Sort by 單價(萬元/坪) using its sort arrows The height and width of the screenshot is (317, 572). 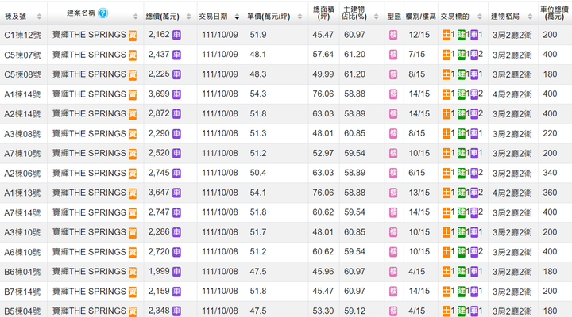click(300, 17)
